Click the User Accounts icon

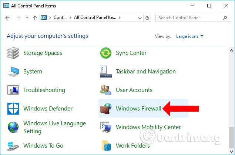tap(106, 90)
